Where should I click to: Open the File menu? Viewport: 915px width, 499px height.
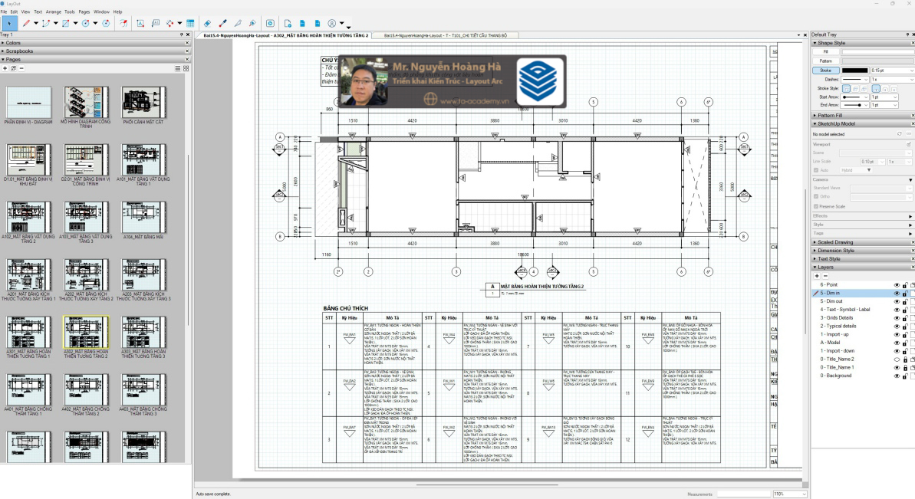tap(4, 11)
